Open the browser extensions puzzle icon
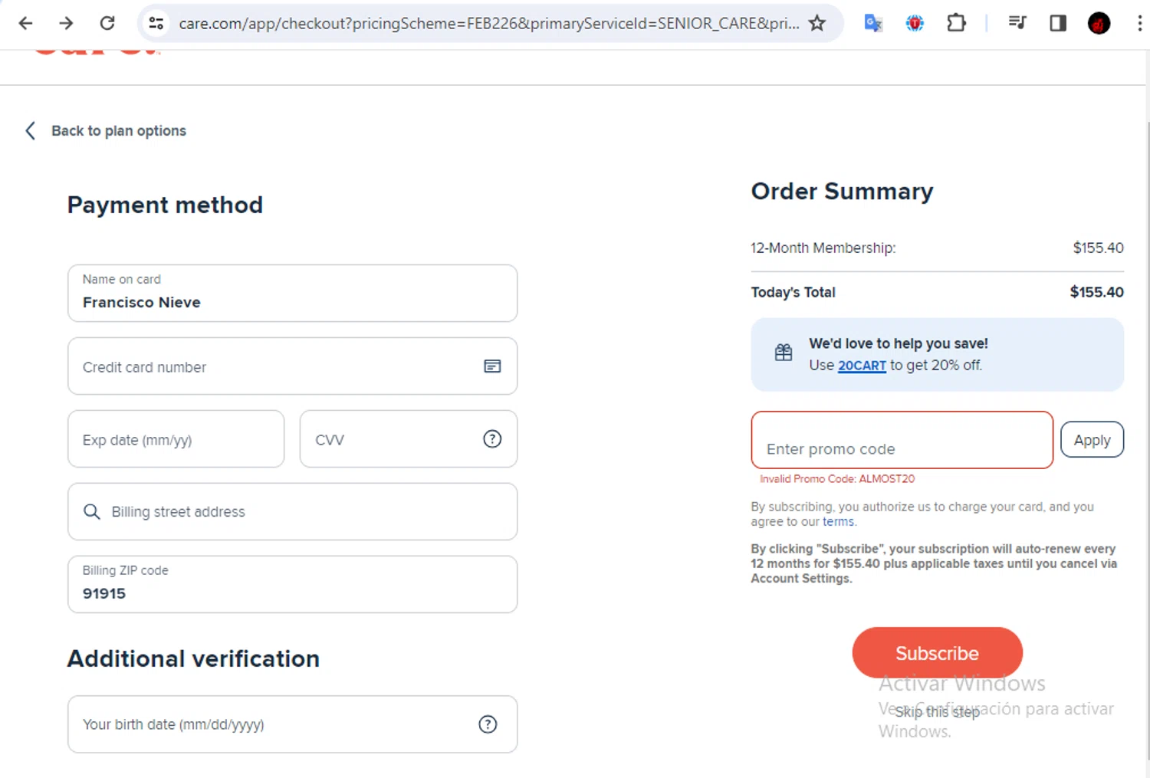This screenshot has height=778, width=1150. [x=956, y=23]
